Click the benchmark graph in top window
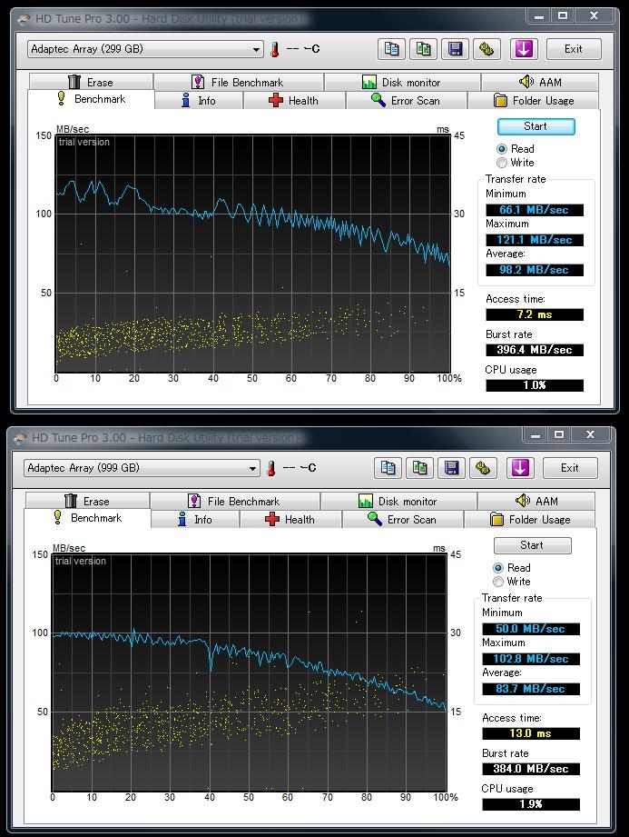Viewport: 629px width, 837px height. point(252,254)
